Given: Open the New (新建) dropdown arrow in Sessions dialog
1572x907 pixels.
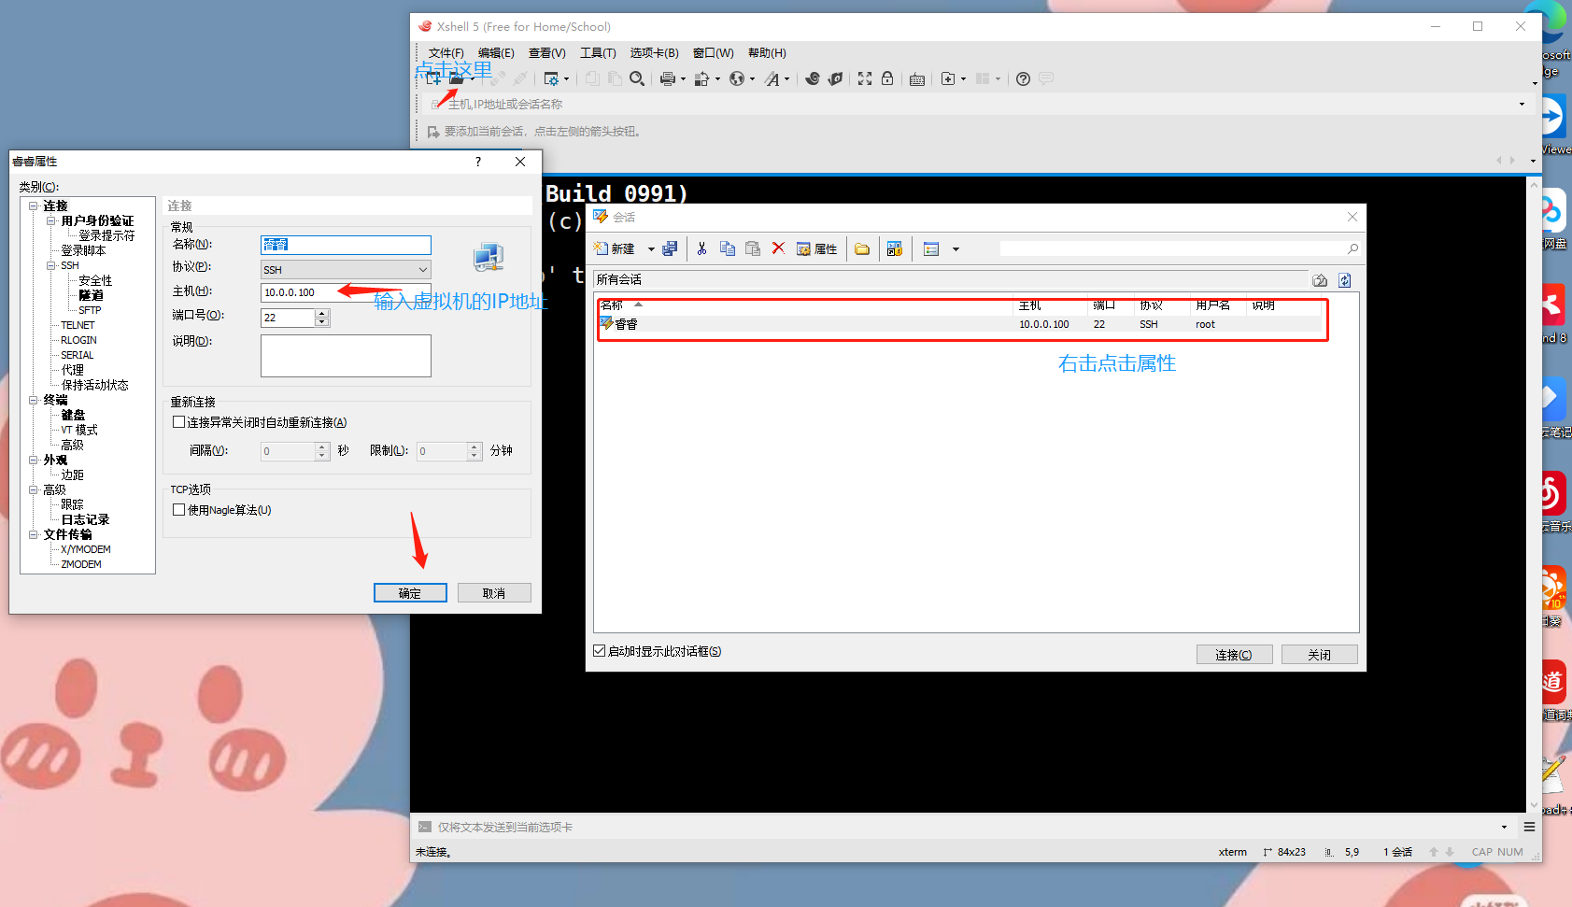Looking at the screenshot, I should coord(651,249).
